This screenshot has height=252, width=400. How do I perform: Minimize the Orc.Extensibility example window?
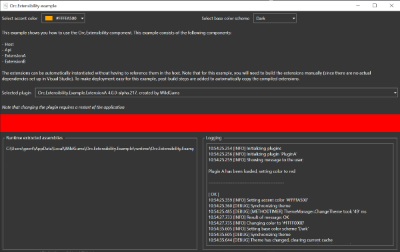358,5
